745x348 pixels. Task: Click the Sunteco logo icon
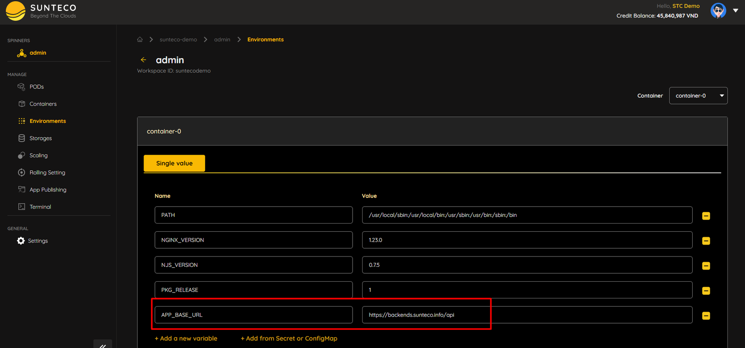[x=16, y=11]
